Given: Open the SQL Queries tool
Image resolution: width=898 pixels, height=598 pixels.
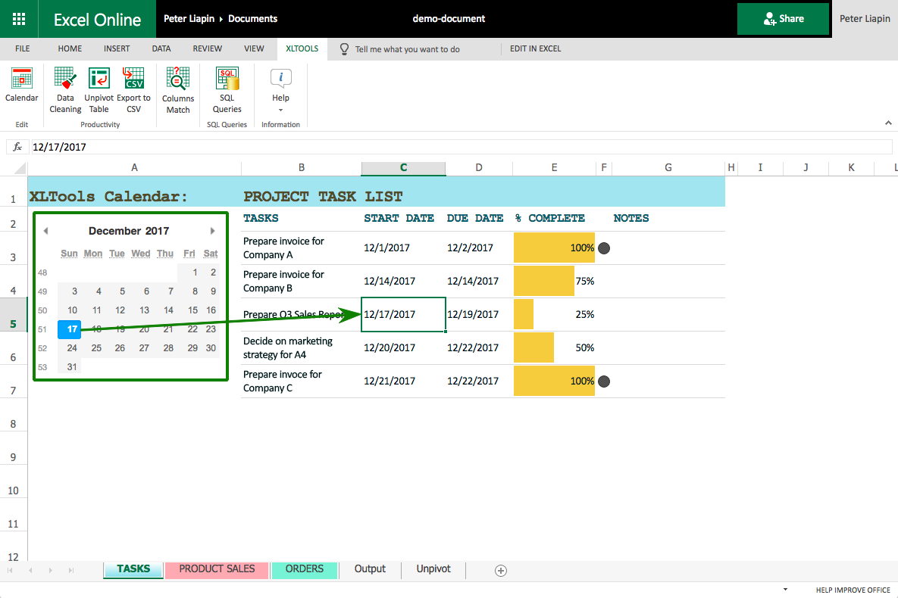Looking at the screenshot, I should click(x=227, y=90).
